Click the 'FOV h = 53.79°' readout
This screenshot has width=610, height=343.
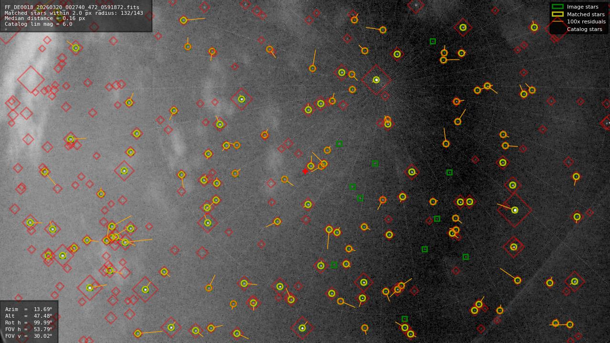29,330
